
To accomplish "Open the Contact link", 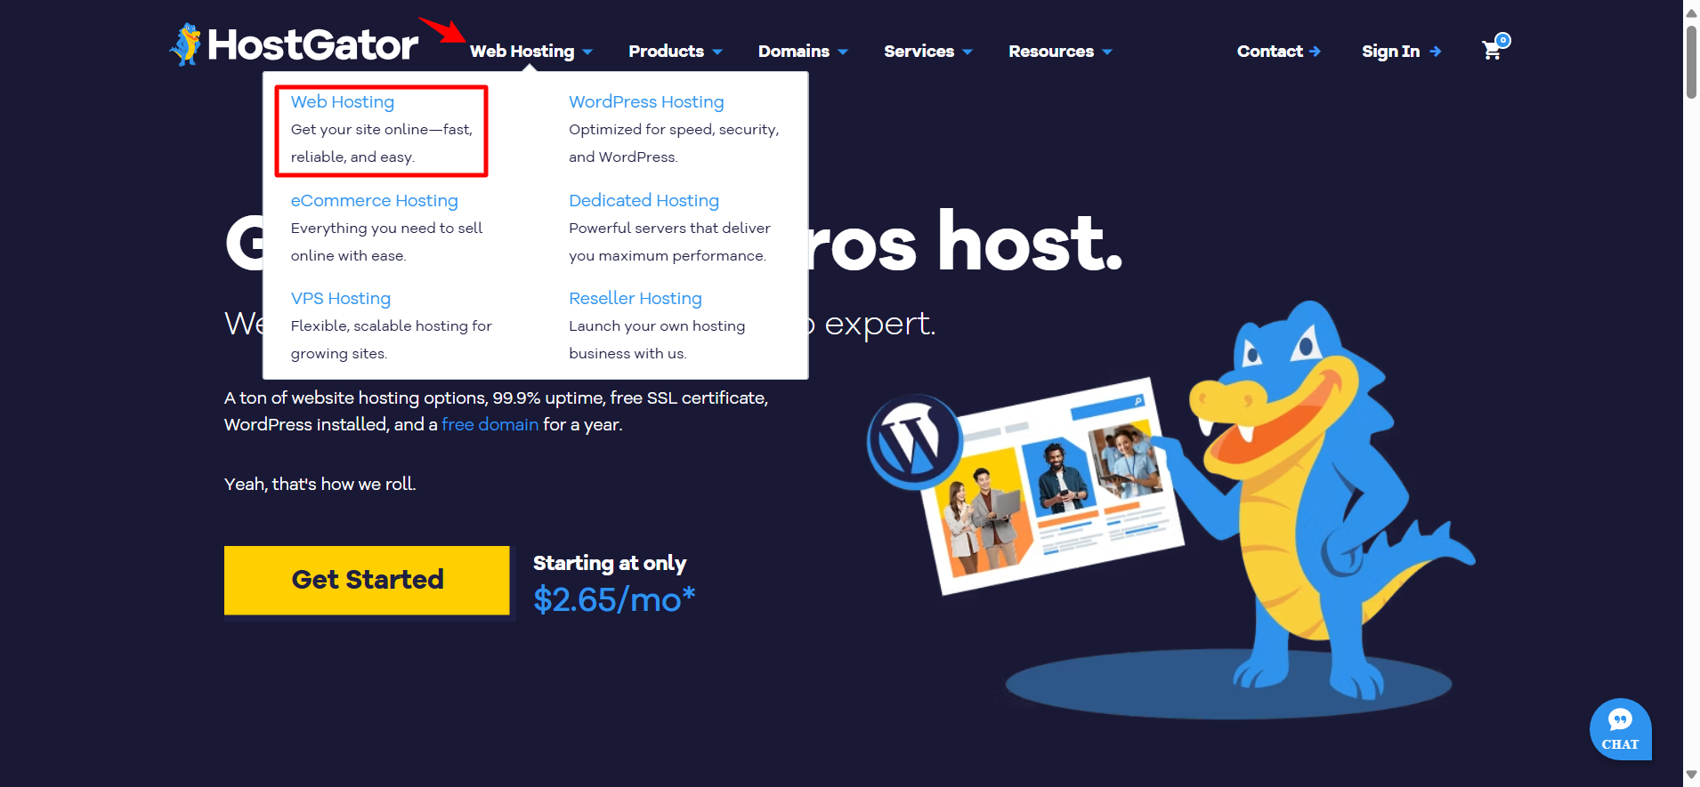I will pyautogui.click(x=1270, y=52).
